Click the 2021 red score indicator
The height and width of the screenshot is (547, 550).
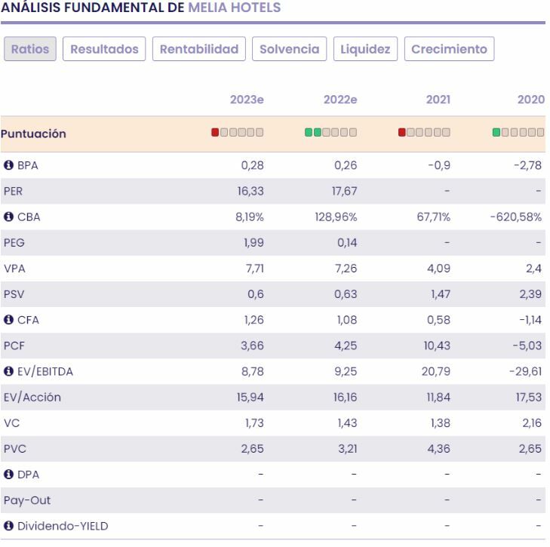click(x=404, y=134)
